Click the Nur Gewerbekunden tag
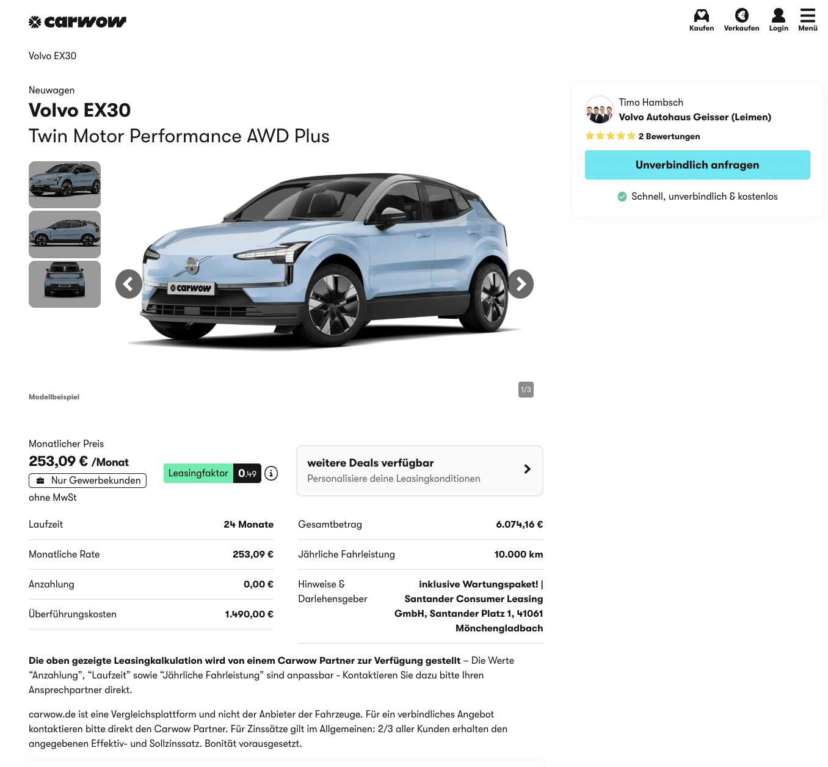The width and height of the screenshot is (828, 767). tap(88, 481)
